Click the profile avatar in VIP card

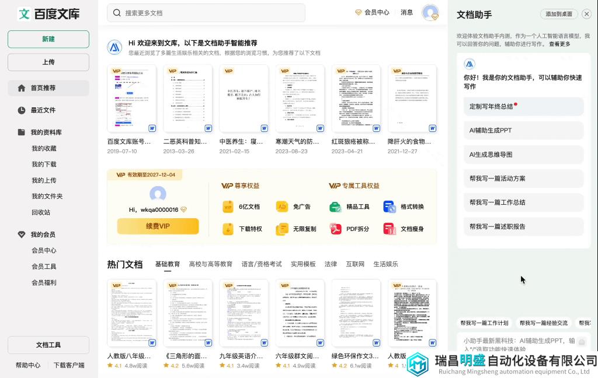click(x=158, y=194)
